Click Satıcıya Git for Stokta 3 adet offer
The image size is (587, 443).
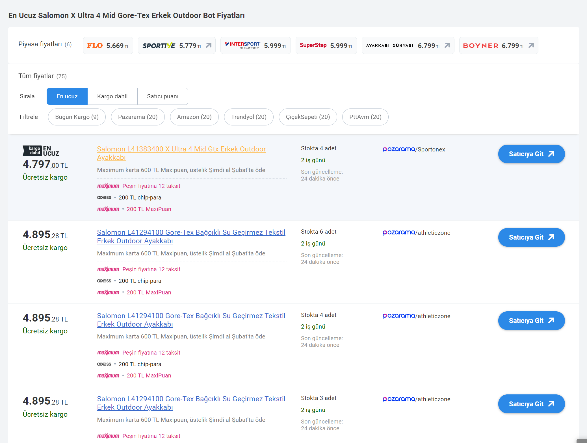(531, 404)
